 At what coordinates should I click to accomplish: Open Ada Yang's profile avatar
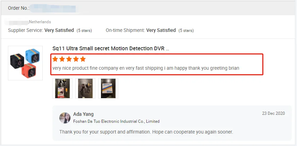(x=65, y=118)
